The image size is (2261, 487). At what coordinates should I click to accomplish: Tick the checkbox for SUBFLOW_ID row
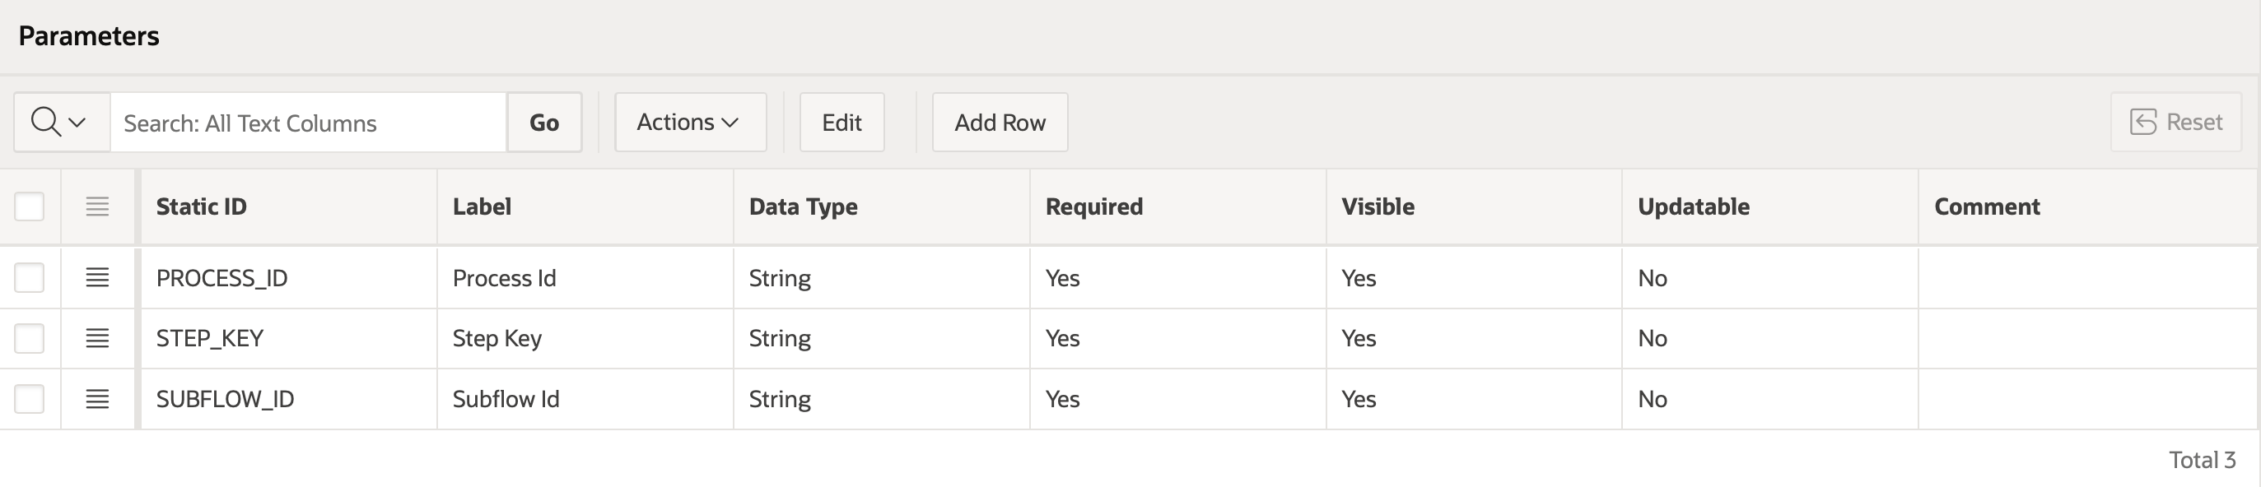pos(30,398)
